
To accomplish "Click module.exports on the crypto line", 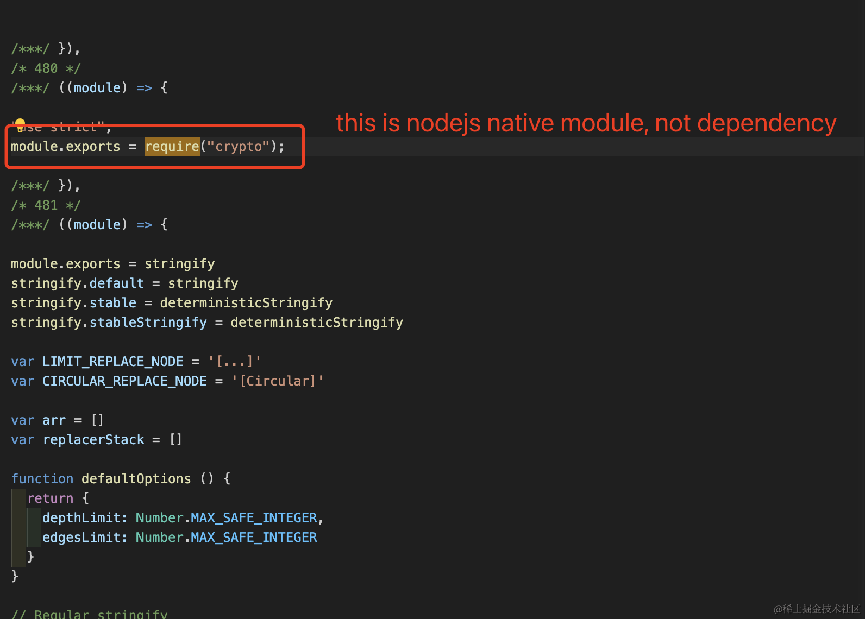I will point(65,147).
